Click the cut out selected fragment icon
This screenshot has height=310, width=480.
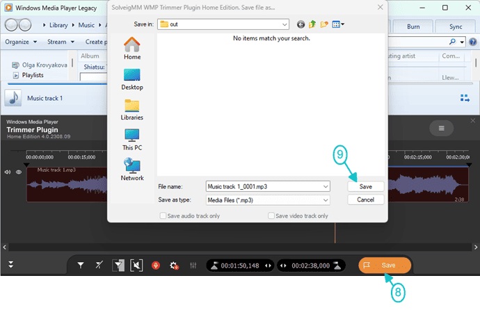tap(118, 266)
